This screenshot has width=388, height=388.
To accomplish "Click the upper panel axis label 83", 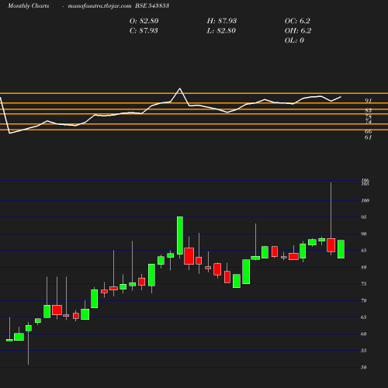I will [x=369, y=110].
